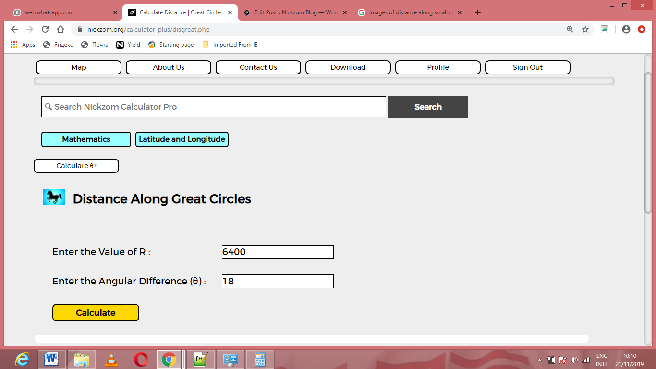656x369 pixels.
Task: Click the yellow Calculate button
Action: pos(96,312)
